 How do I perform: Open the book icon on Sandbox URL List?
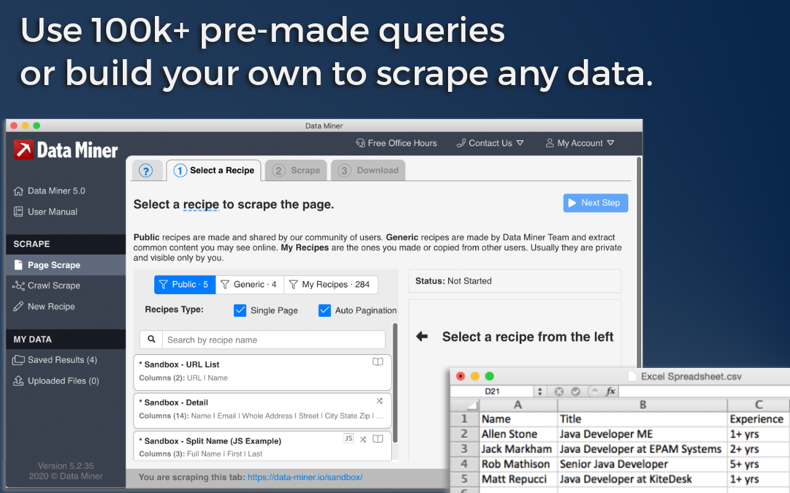(378, 362)
